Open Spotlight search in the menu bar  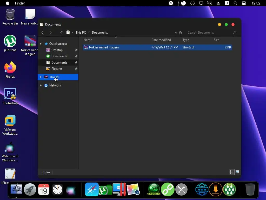tap(235, 3)
